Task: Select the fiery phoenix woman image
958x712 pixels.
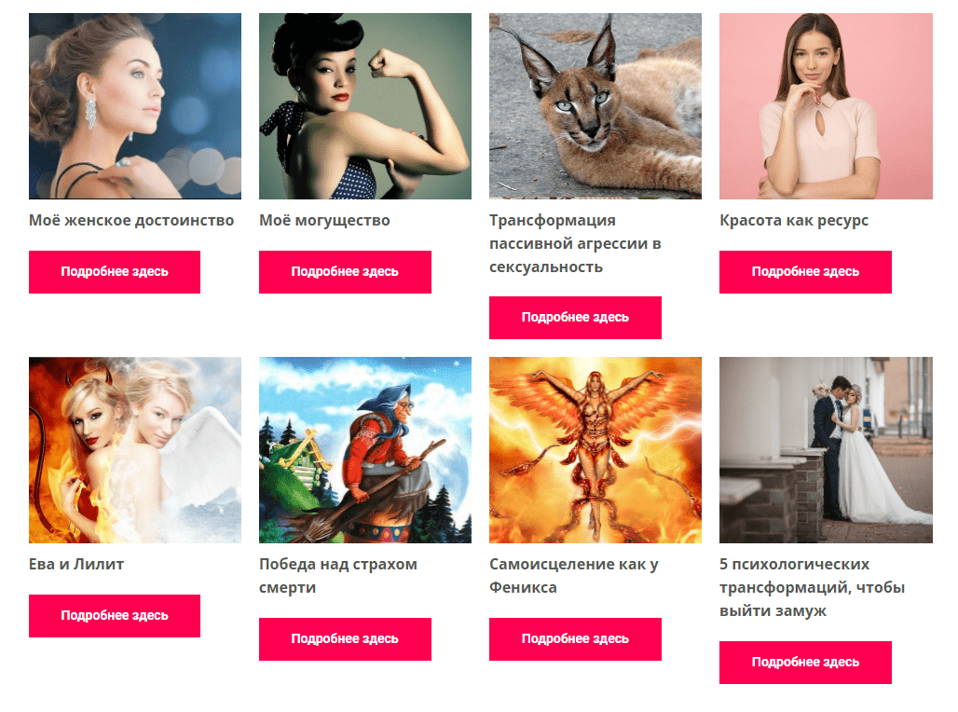Action: click(595, 450)
